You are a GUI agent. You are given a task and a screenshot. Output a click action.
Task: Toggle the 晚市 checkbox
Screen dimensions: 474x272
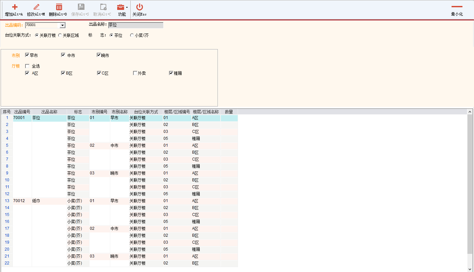click(99, 55)
